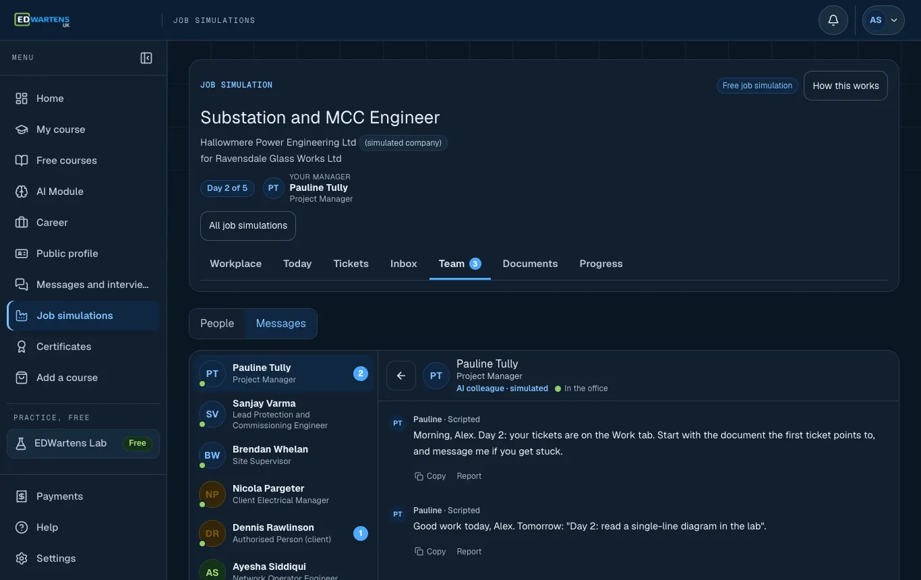Select Pauline Tully in the message list
This screenshot has height=580, width=921.
pos(283,374)
